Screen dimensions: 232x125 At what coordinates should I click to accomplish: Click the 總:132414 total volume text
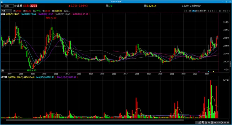150,6
